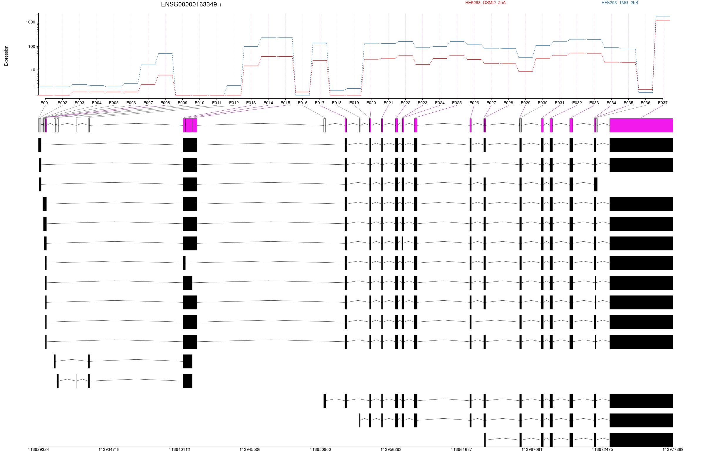The width and height of the screenshot is (705, 455).
Task: Click the Expression y-axis label
Action: click(6, 55)
